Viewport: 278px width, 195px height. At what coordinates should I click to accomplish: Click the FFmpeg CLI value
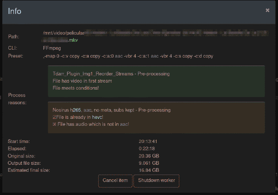[52, 48]
